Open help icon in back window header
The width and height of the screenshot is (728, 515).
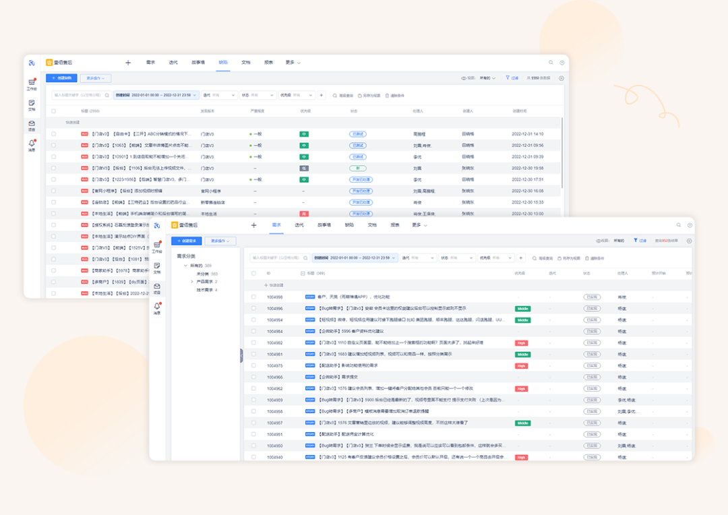[x=562, y=63]
